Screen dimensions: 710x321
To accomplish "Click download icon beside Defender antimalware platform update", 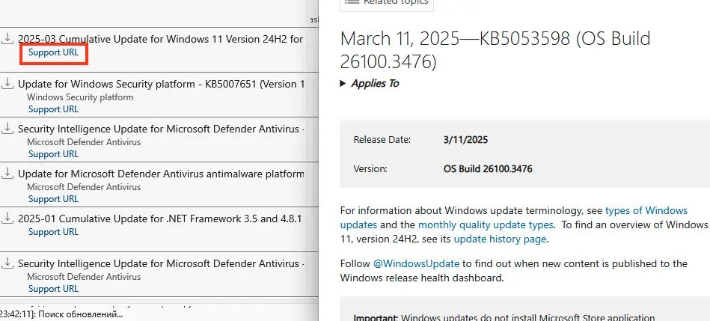I will [7, 174].
